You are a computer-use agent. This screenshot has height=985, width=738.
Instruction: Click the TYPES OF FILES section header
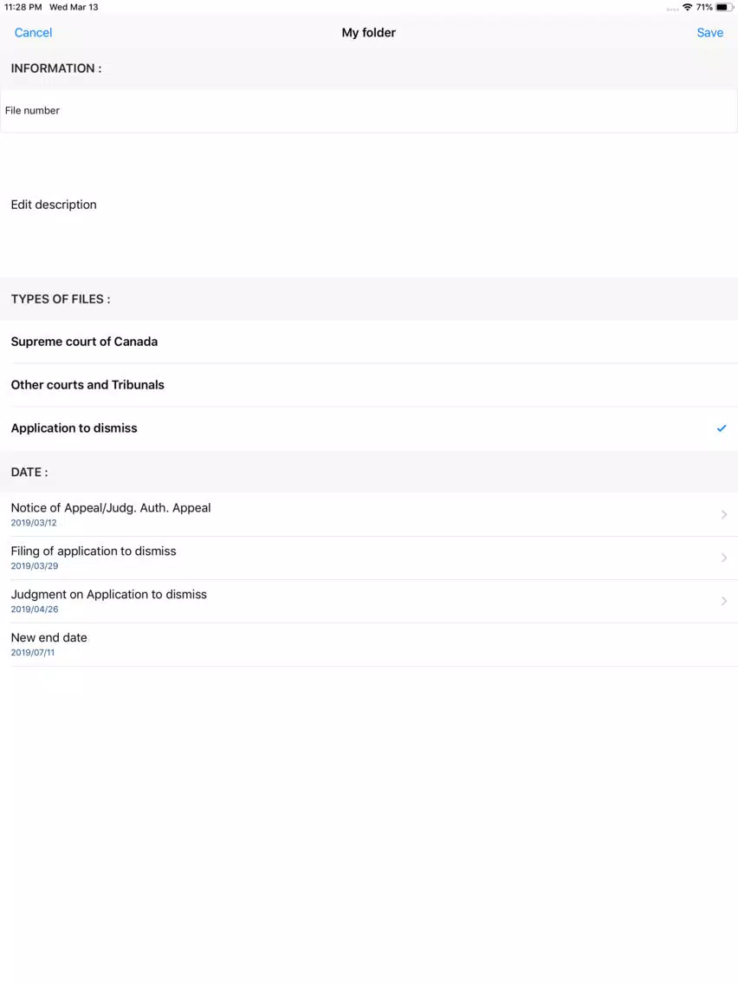[61, 300]
